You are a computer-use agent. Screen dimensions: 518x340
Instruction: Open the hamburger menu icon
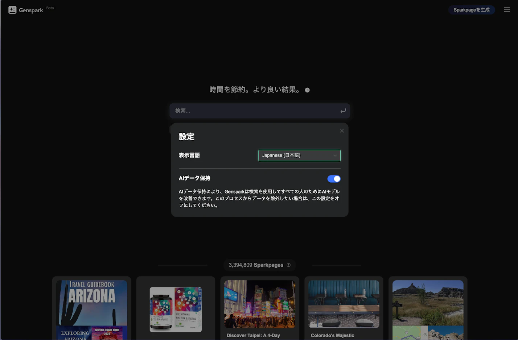pos(507,10)
